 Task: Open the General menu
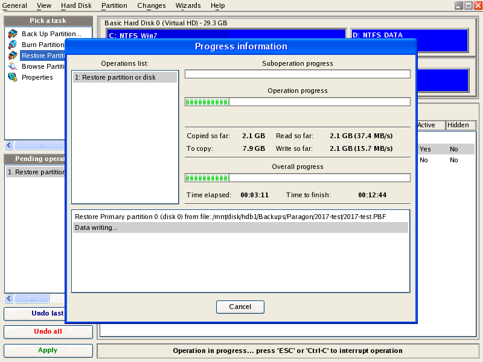(14, 5)
